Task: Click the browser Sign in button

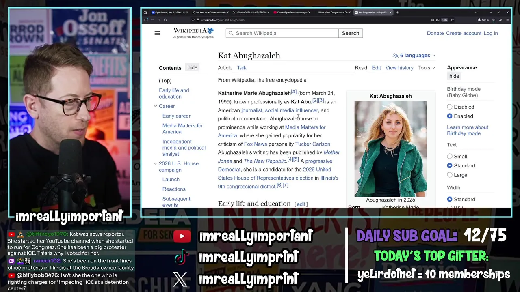Action: (x=483, y=20)
